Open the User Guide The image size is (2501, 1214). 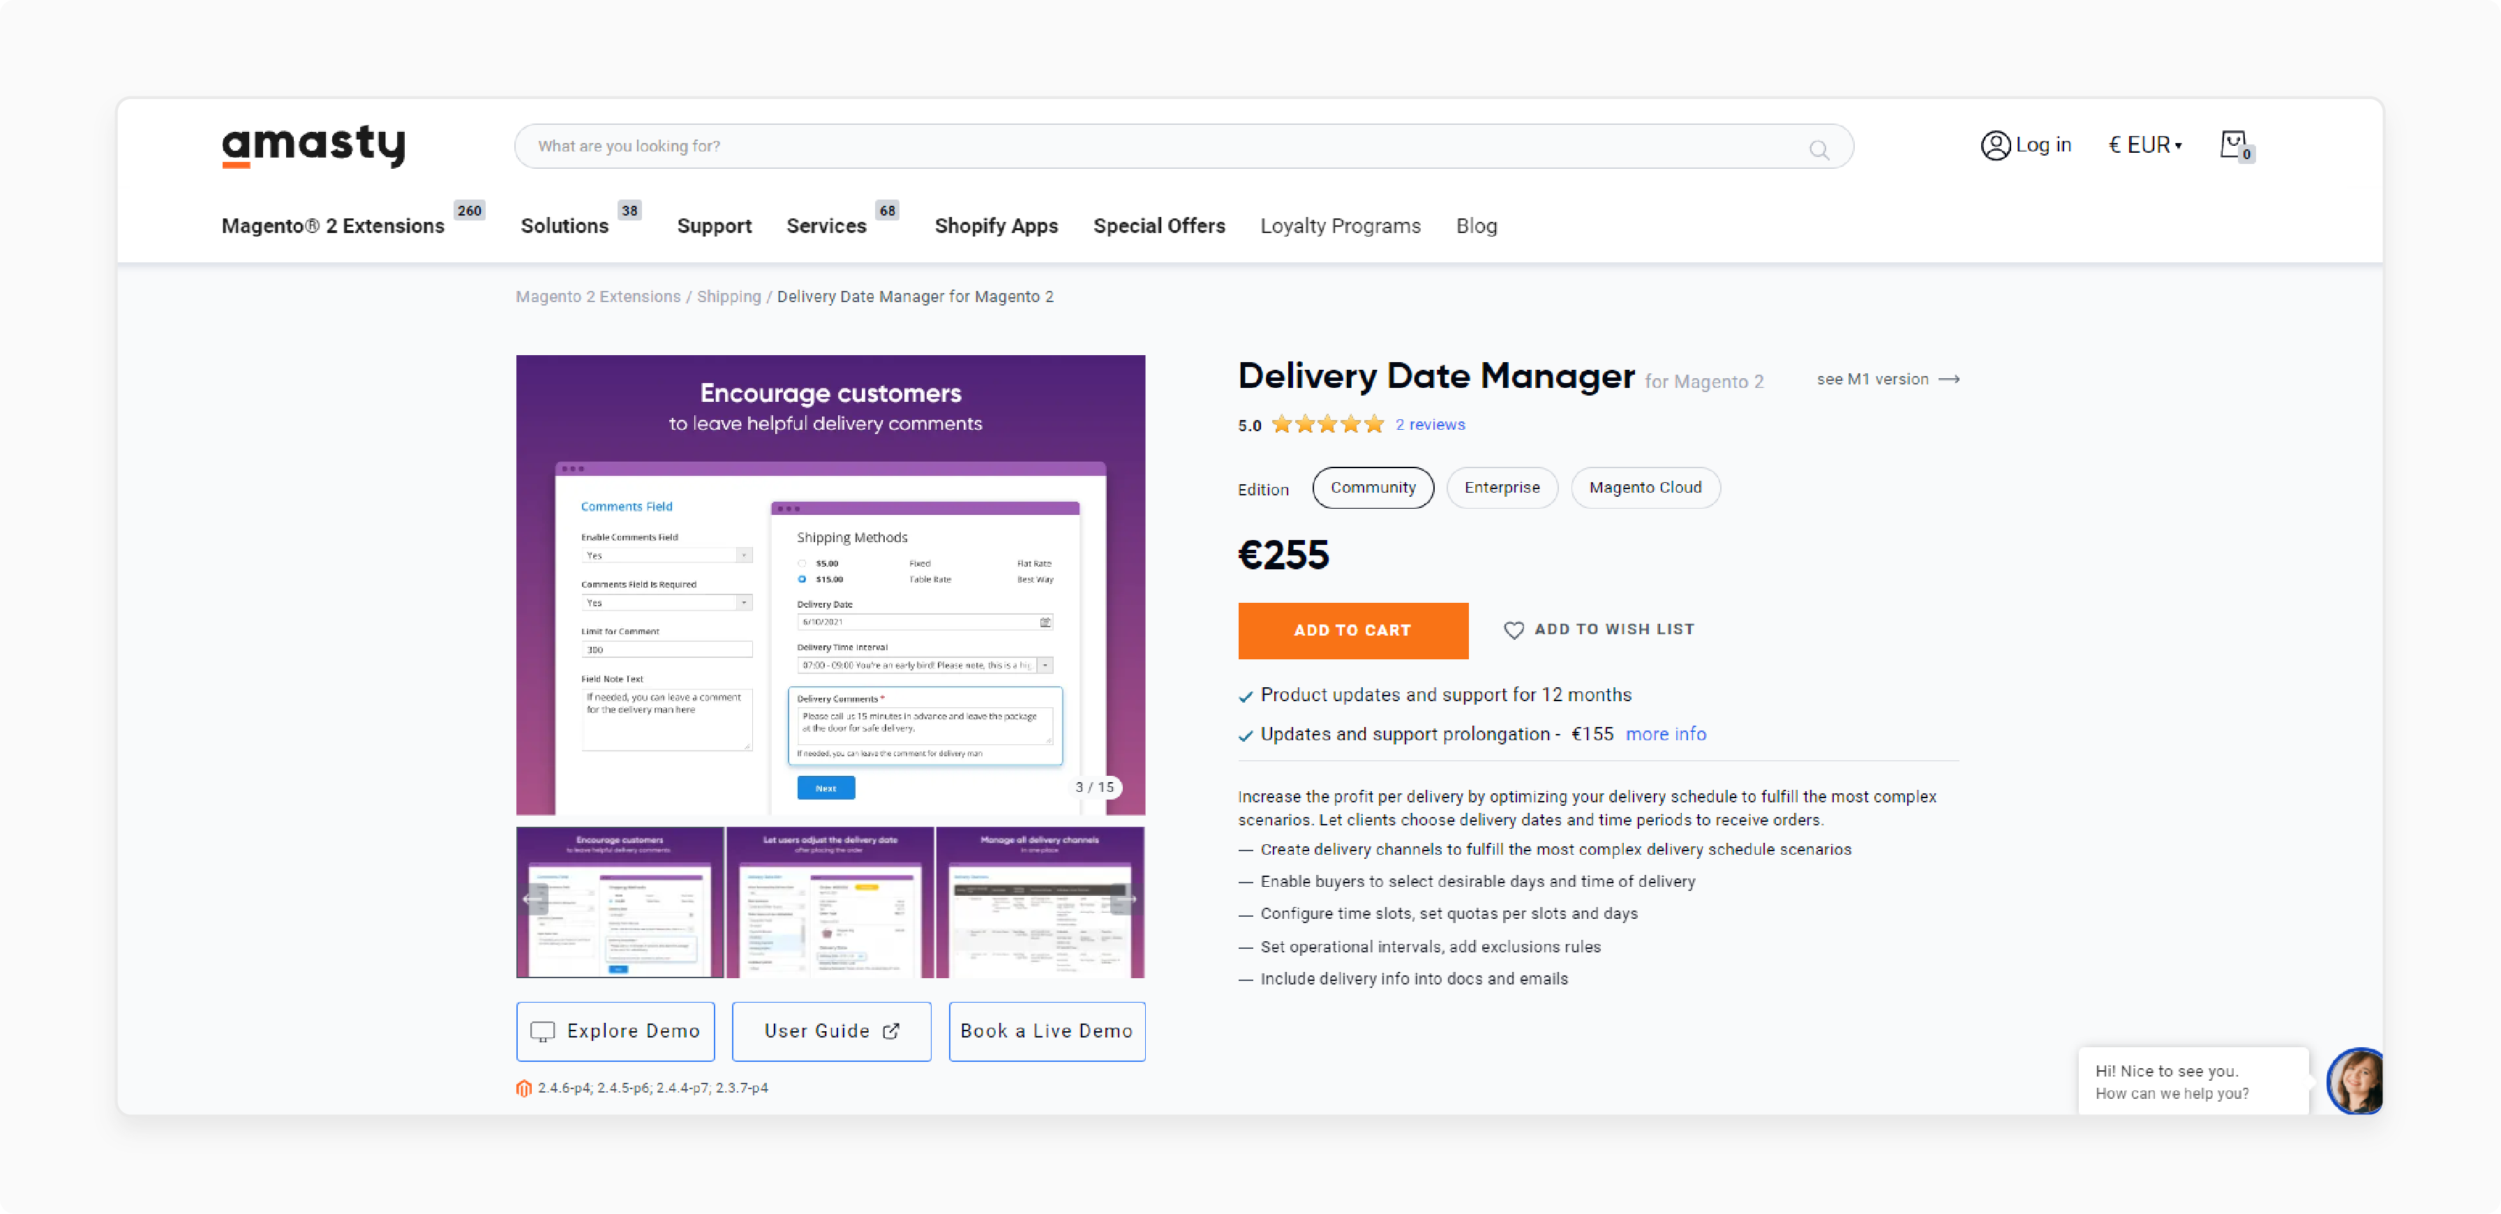click(831, 1032)
